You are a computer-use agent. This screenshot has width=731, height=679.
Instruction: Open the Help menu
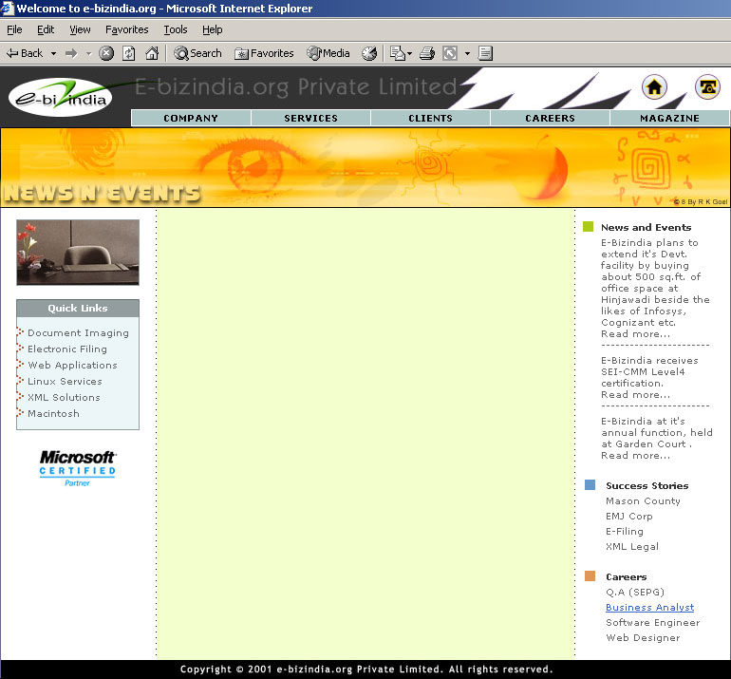(x=212, y=29)
